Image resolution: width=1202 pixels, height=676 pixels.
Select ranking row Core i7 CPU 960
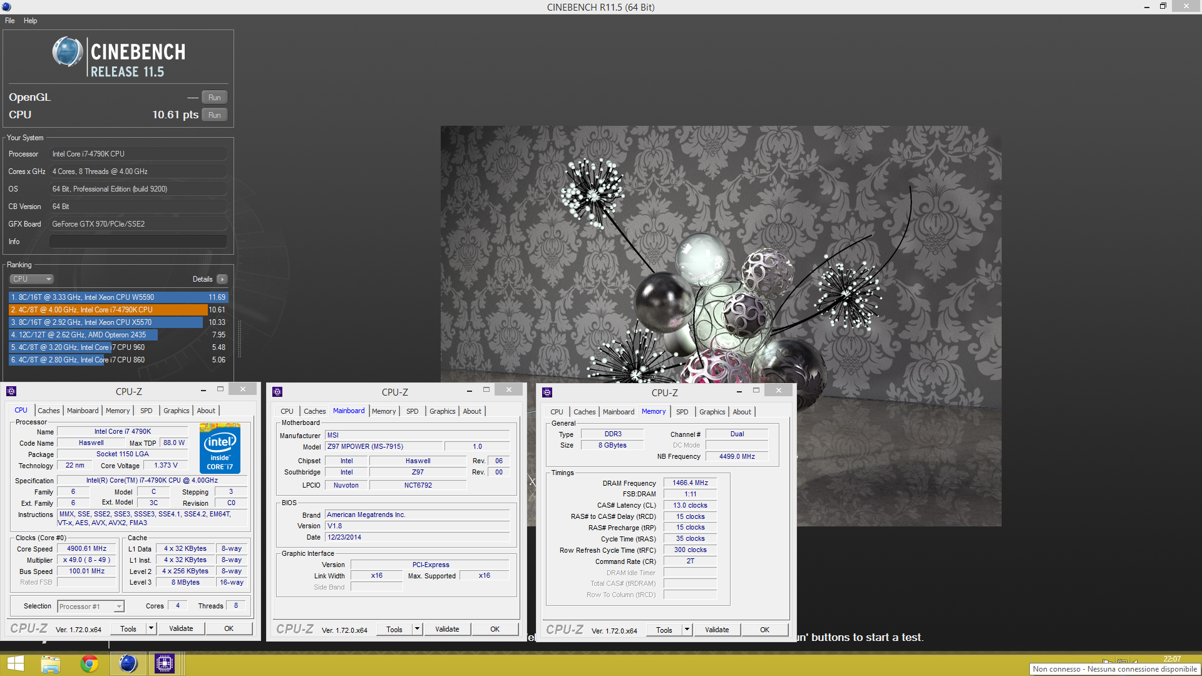click(118, 347)
